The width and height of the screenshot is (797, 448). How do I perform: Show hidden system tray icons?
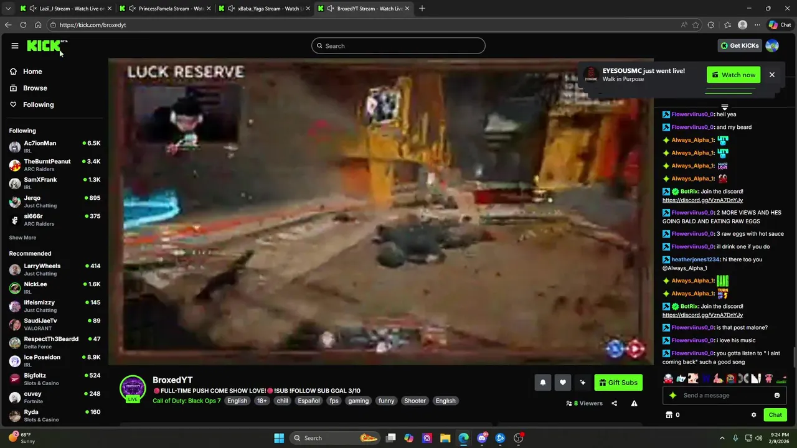pos(722,438)
